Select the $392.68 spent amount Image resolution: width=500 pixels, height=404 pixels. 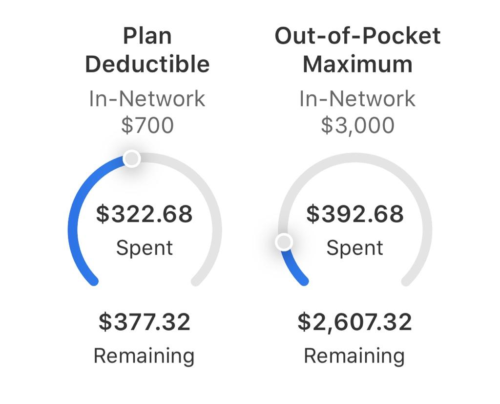pyautogui.click(x=355, y=215)
